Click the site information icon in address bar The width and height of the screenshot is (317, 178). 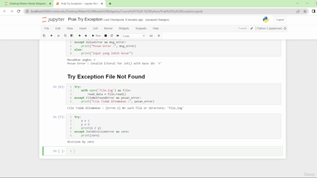(27, 11)
